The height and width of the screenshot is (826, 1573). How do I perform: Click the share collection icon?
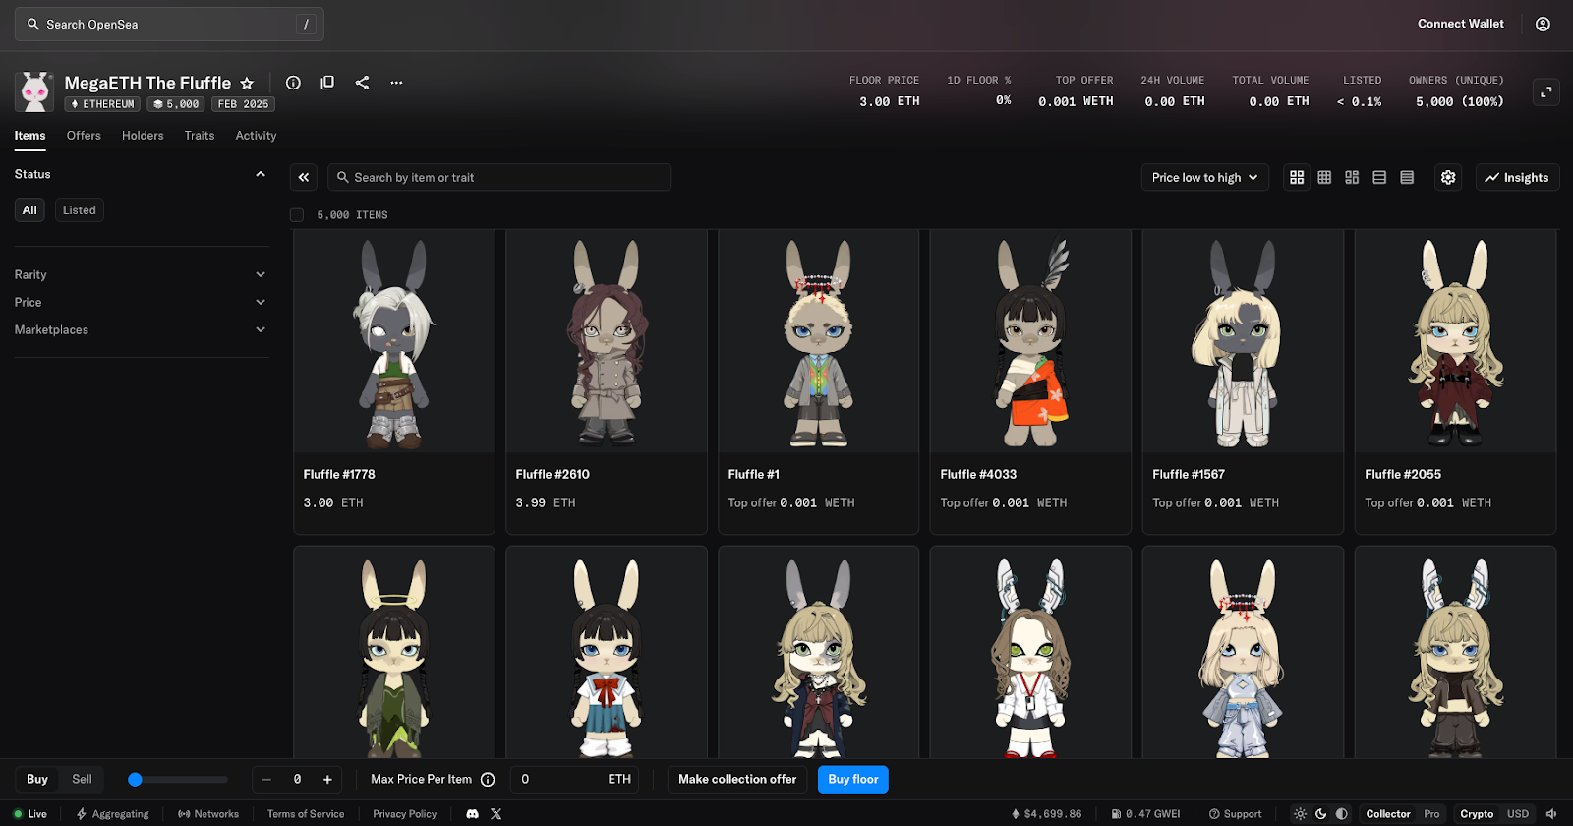coord(362,83)
